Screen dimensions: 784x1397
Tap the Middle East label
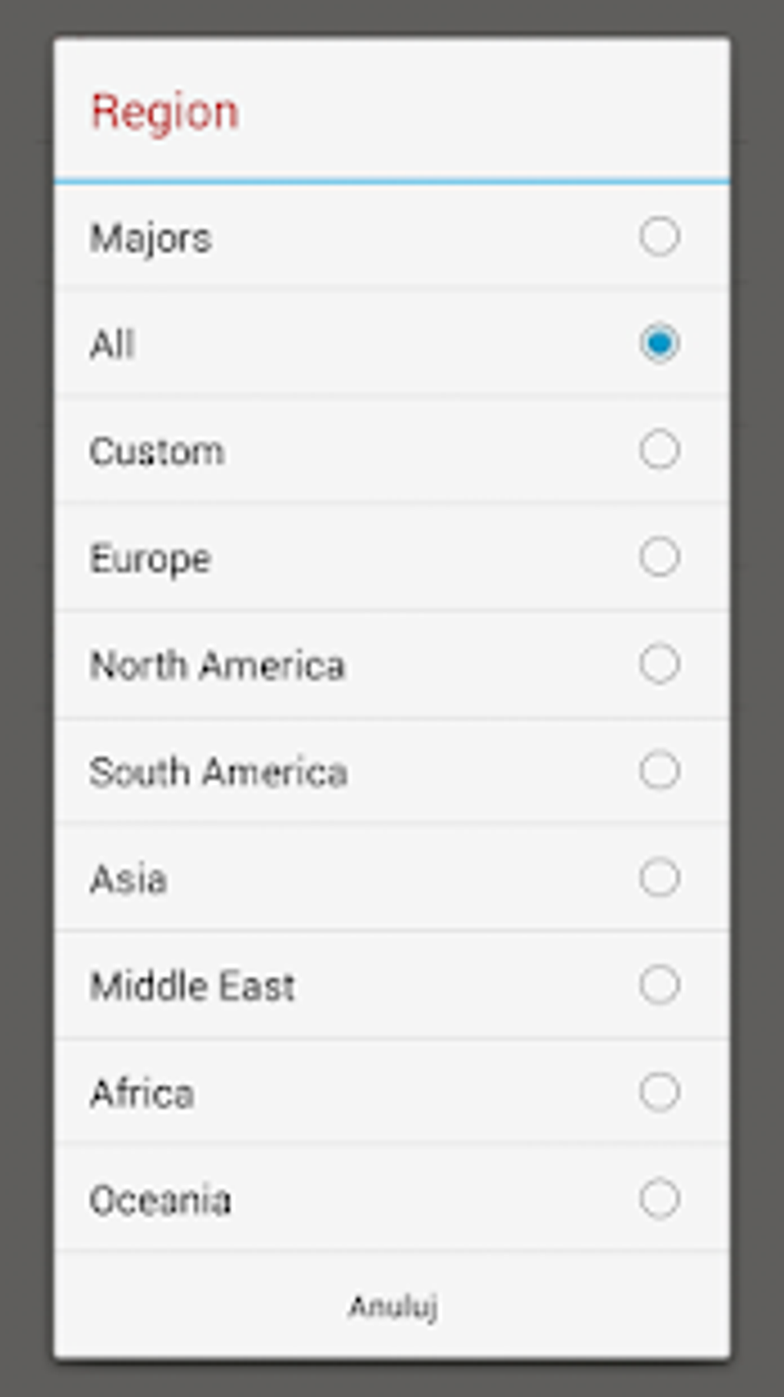tap(192, 986)
